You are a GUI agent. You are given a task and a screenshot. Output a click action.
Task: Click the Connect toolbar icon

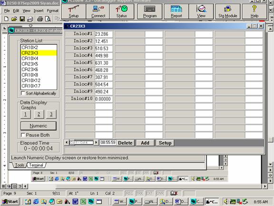tap(98, 11)
